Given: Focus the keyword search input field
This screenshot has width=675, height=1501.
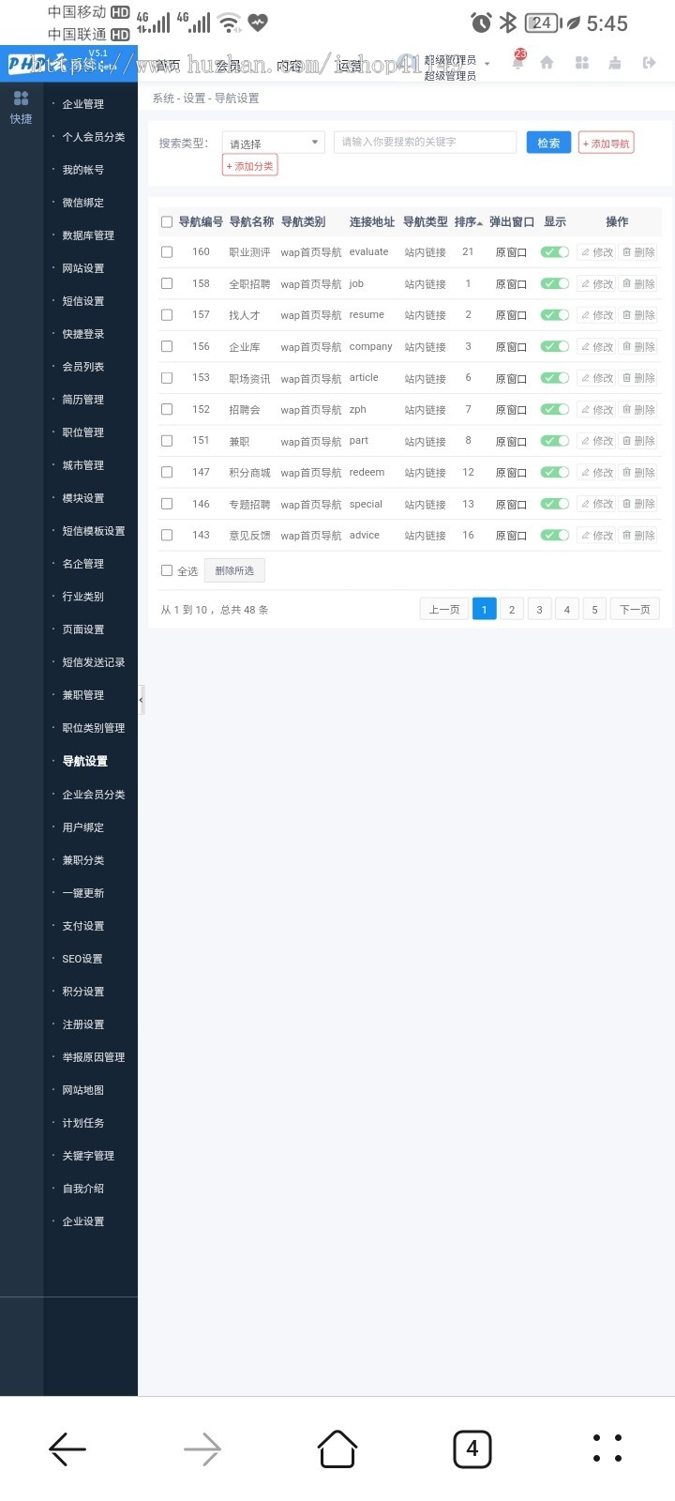Looking at the screenshot, I should 425,142.
